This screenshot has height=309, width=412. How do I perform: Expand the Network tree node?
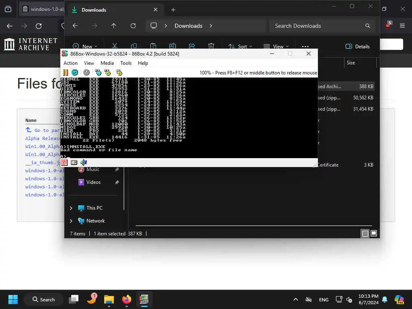(71, 221)
